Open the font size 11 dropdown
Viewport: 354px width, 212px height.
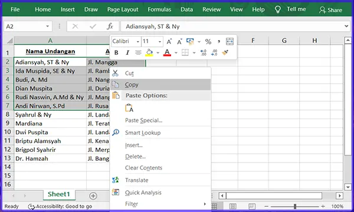(160, 42)
